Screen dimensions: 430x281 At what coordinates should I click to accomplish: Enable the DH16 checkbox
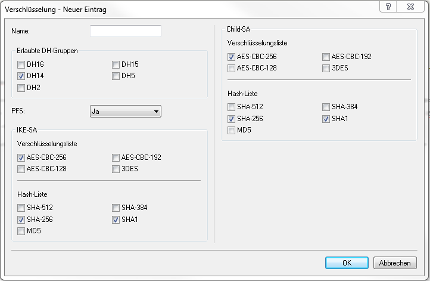(22, 64)
